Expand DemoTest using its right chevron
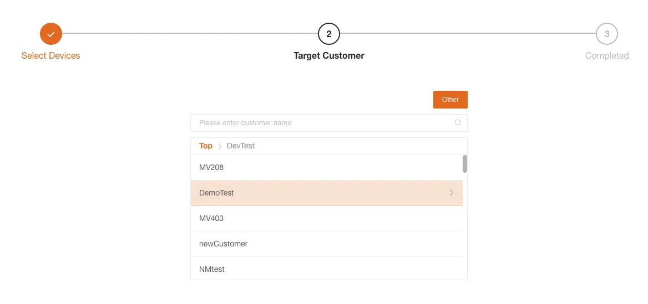648x304 pixels. click(x=452, y=193)
